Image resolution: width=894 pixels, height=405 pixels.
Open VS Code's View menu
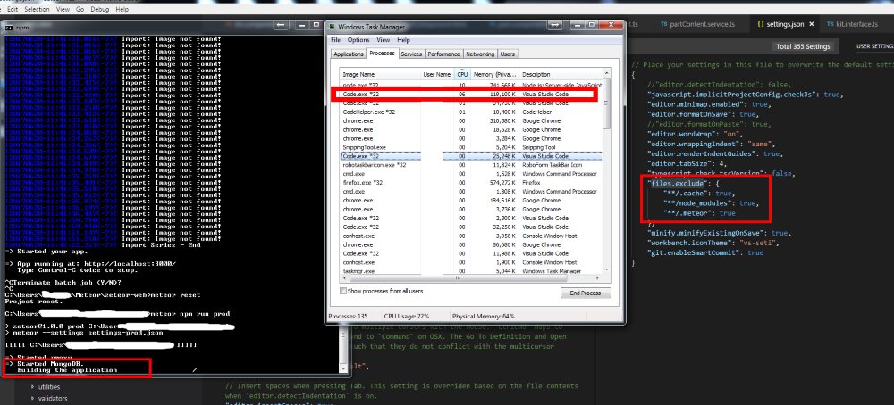(x=63, y=10)
